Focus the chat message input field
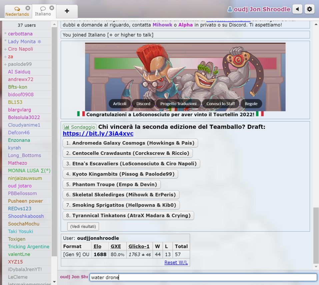 (203, 277)
